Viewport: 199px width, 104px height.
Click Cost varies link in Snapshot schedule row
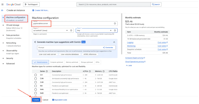162,49
